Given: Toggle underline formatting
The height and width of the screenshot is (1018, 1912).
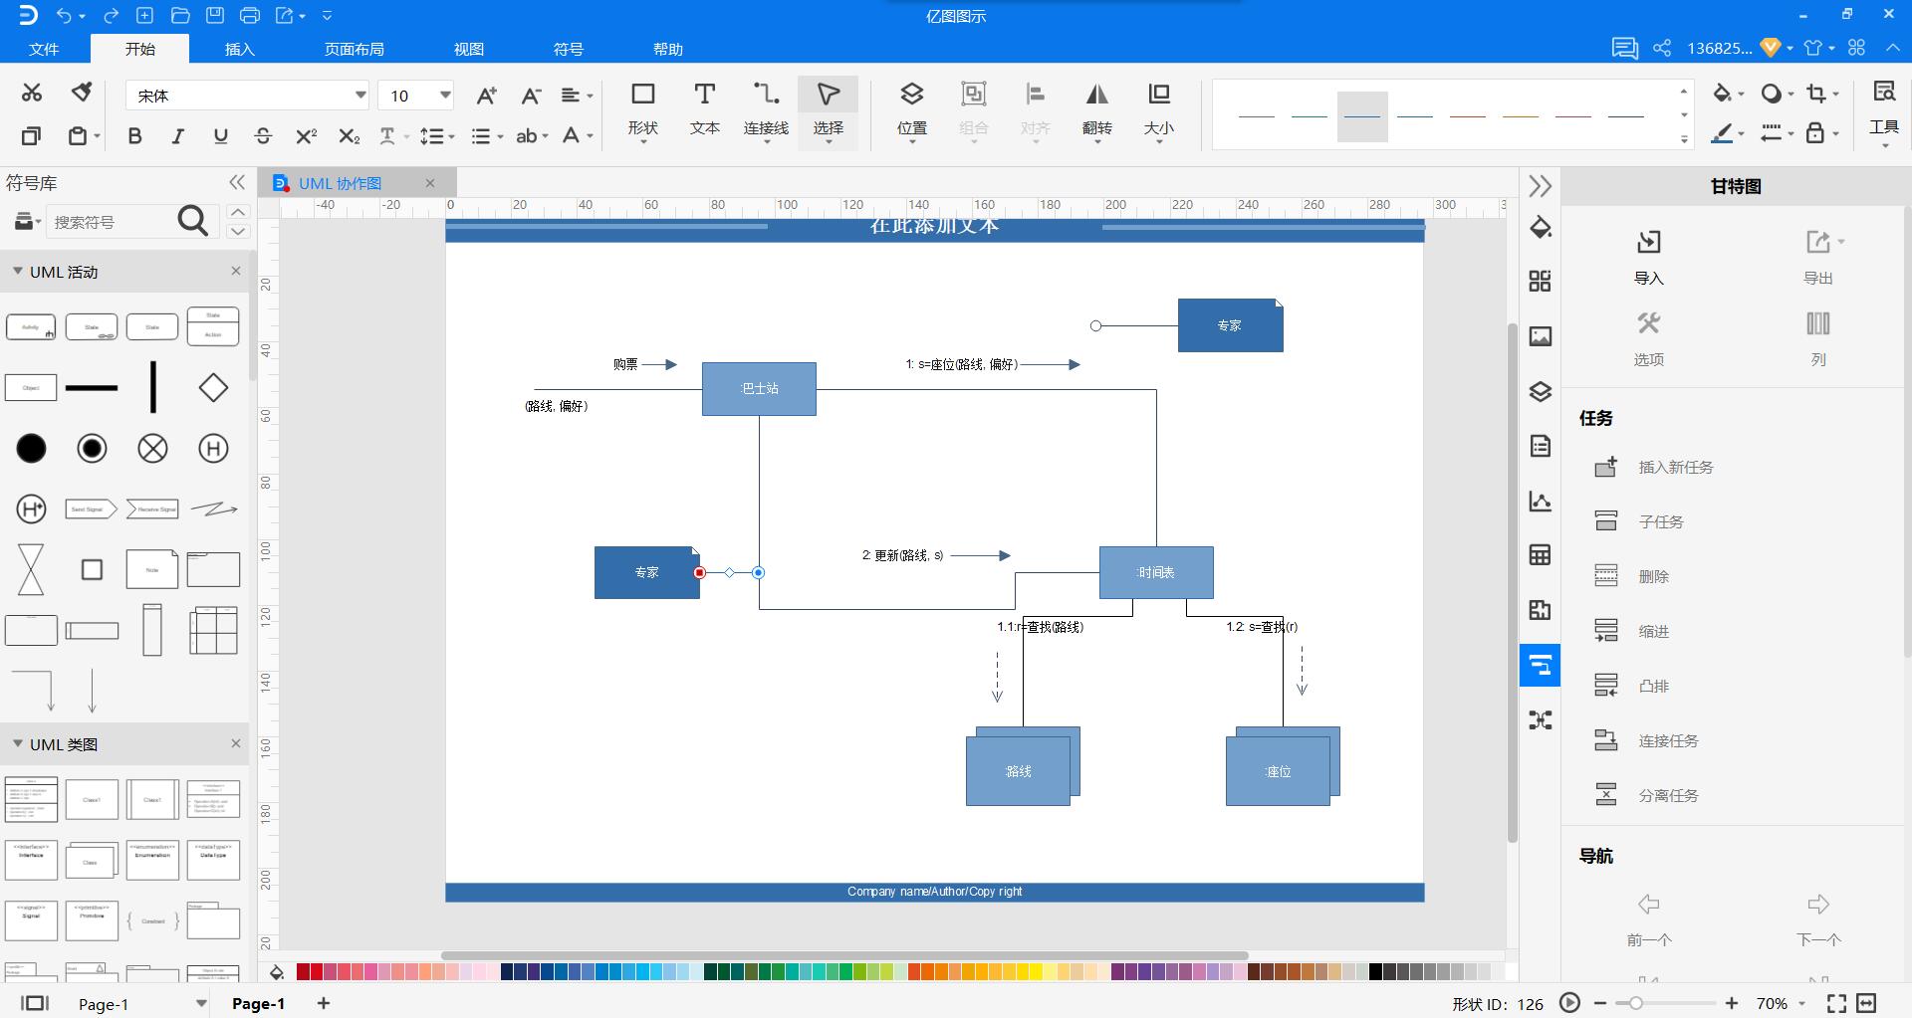Looking at the screenshot, I should 220,136.
